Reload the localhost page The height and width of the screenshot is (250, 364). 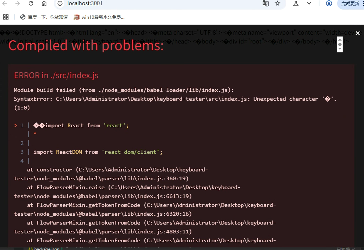pyautogui.click(x=31, y=3)
